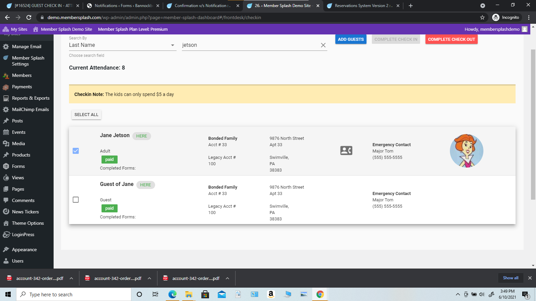Image resolution: width=536 pixels, height=301 pixels.
Task: Switch to Confirmation v/s Notification tab
Action: pyautogui.click(x=202, y=6)
